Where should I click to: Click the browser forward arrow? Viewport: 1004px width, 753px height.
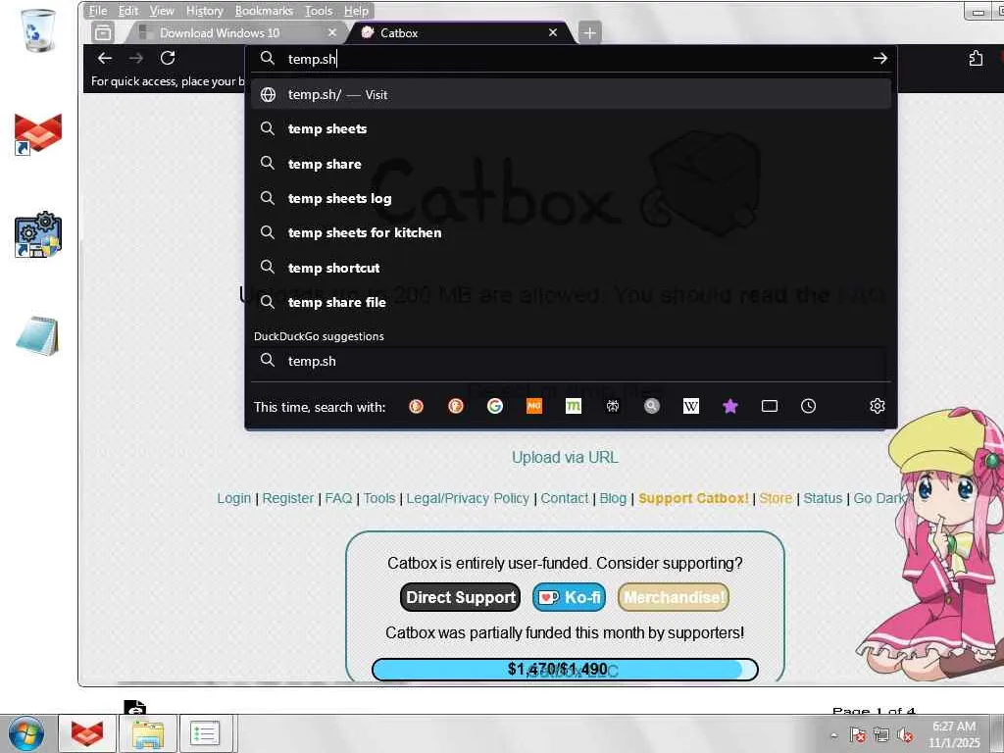tap(135, 58)
